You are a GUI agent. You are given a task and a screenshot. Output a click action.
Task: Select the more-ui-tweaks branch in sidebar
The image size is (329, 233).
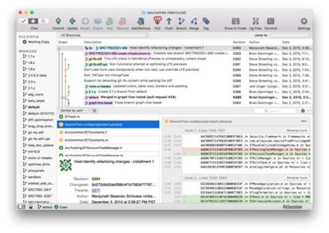pyautogui.click(x=40, y=158)
